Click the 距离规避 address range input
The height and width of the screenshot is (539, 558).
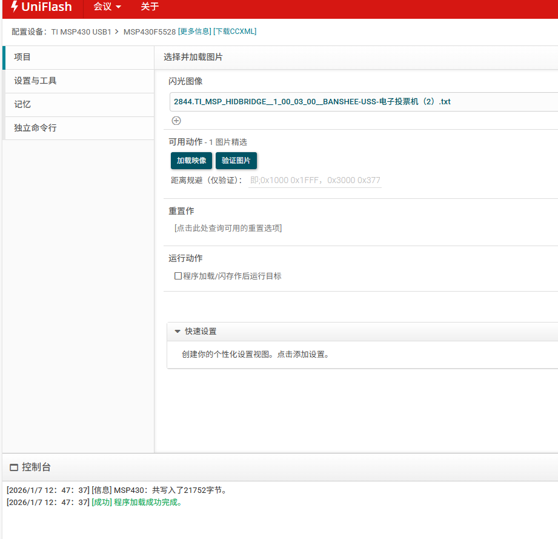pyautogui.click(x=315, y=181)
